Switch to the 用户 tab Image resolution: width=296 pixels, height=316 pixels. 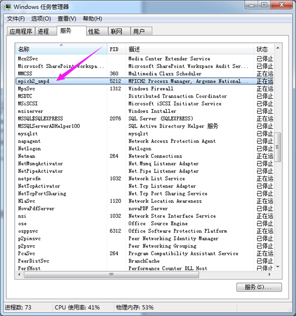(x=141, y=31)
